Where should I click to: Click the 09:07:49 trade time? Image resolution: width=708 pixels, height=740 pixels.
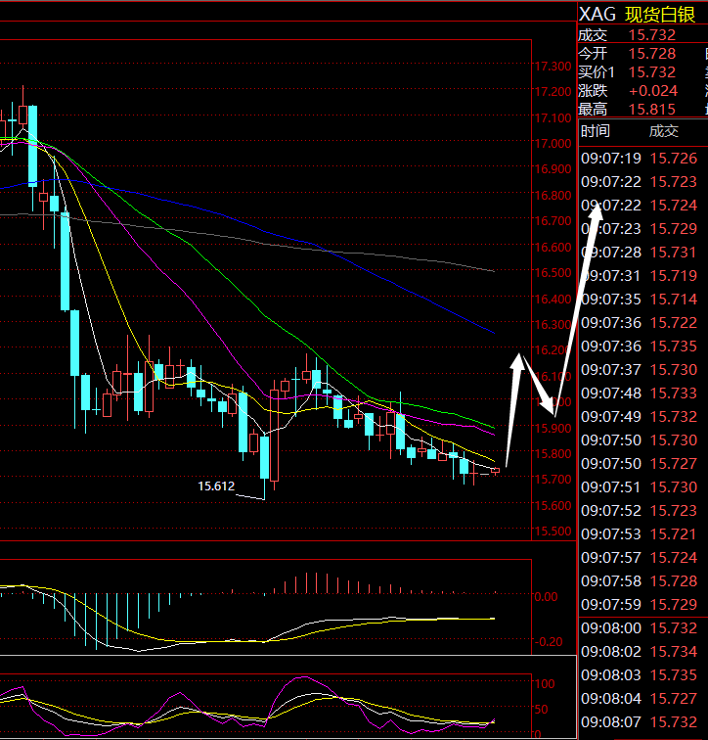click(x=611, y=417)
